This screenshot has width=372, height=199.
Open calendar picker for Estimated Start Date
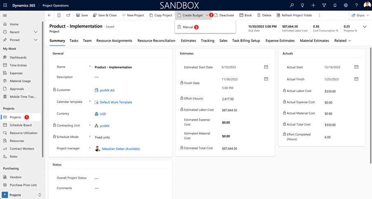pyautogui.click(x=266, y=67)
